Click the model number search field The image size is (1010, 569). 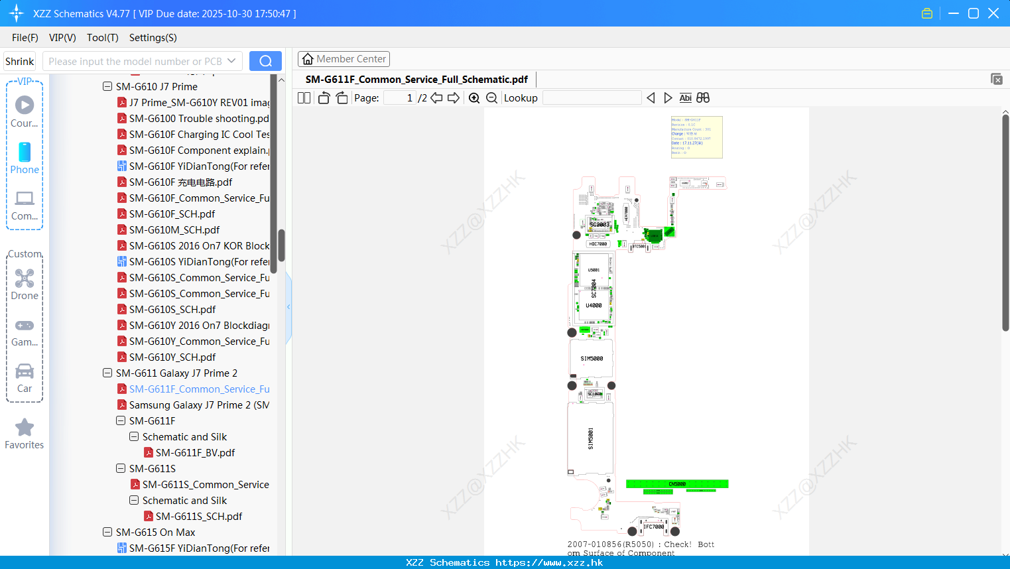135,61
